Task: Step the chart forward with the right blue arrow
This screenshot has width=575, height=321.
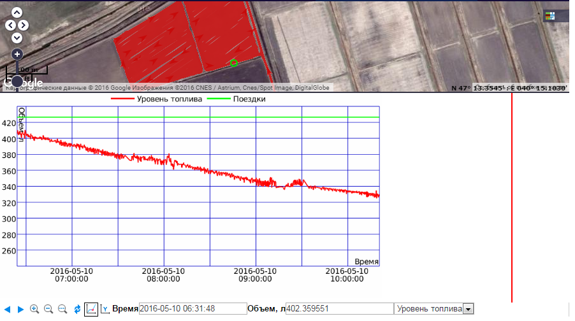Action: [x=20, y=309]
